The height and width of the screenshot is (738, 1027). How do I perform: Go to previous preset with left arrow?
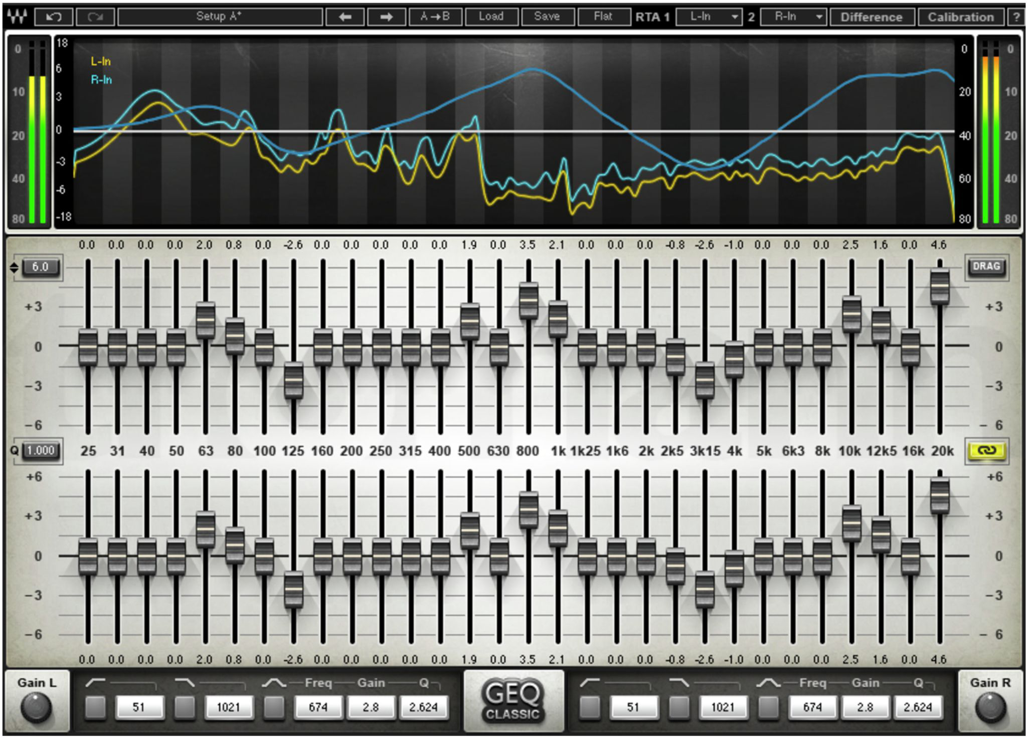click(x=345, y=17)
